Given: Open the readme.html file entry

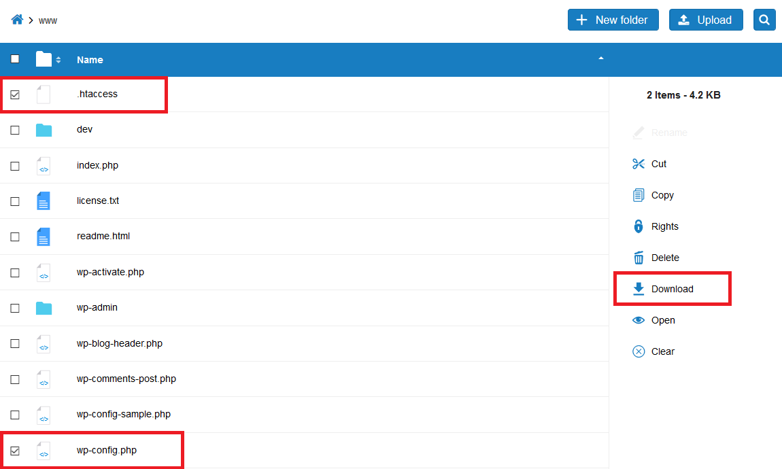Looking at the screenshot, I should 103,236.
